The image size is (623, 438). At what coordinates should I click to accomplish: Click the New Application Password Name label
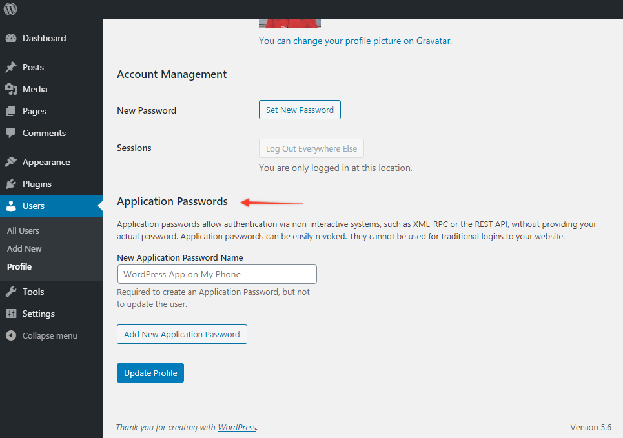(x=180, y=258)
